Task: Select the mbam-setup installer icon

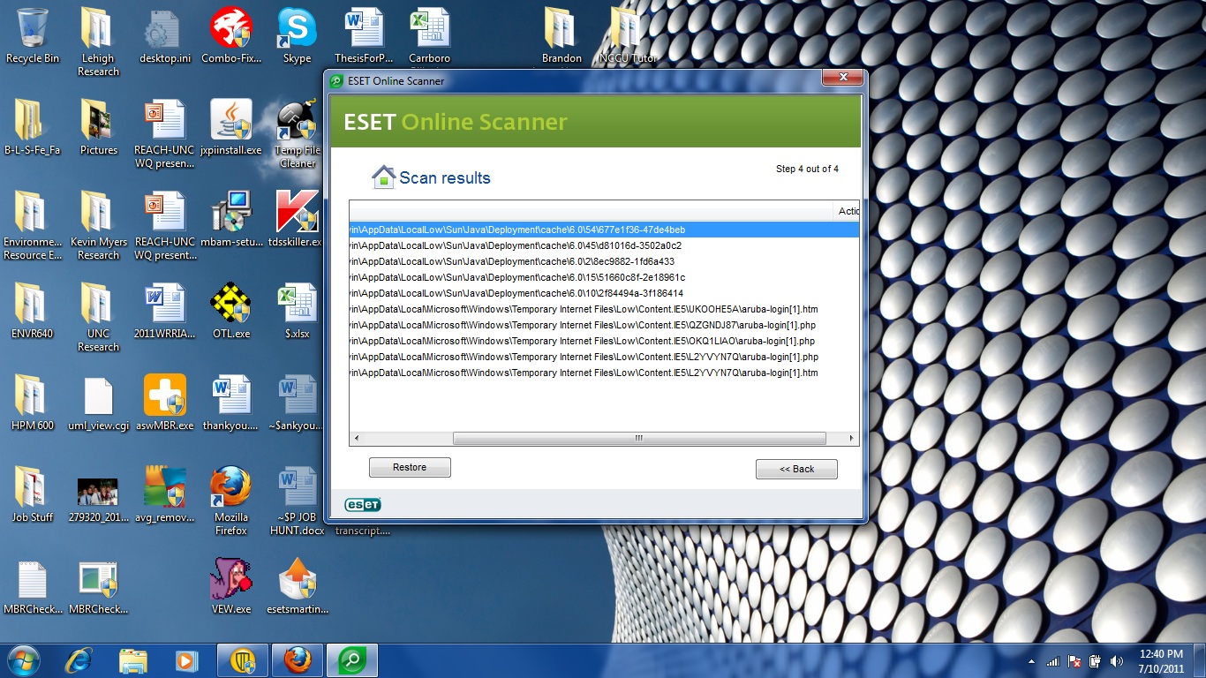Action: point(231,220)
